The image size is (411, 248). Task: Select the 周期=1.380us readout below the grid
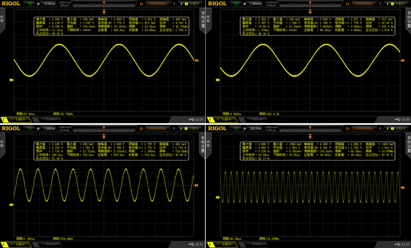point(25,239)
